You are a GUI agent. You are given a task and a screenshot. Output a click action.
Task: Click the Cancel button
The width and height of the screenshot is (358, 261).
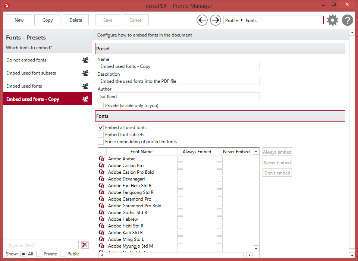(136, 20)
